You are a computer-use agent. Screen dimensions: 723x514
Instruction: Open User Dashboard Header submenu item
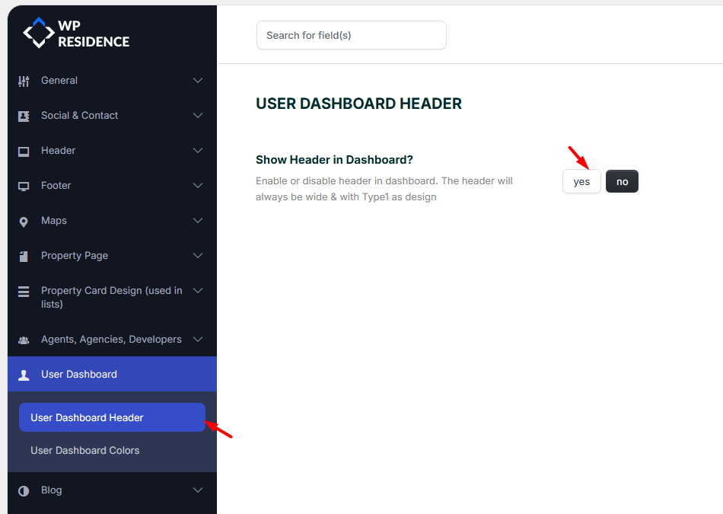87,417
